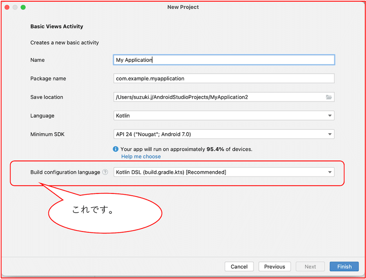Click the Creates a new basic activity text

(x=65, y=43)
